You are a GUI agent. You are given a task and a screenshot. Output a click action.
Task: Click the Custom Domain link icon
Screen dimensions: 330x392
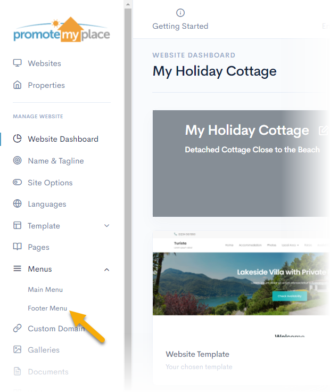click(x=17, y=328)
